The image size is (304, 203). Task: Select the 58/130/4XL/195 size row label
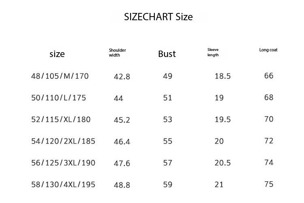point(63,185)
